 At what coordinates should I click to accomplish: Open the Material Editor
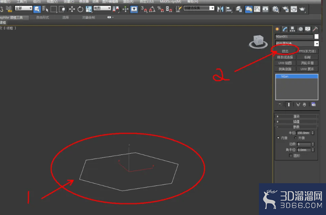275,9
